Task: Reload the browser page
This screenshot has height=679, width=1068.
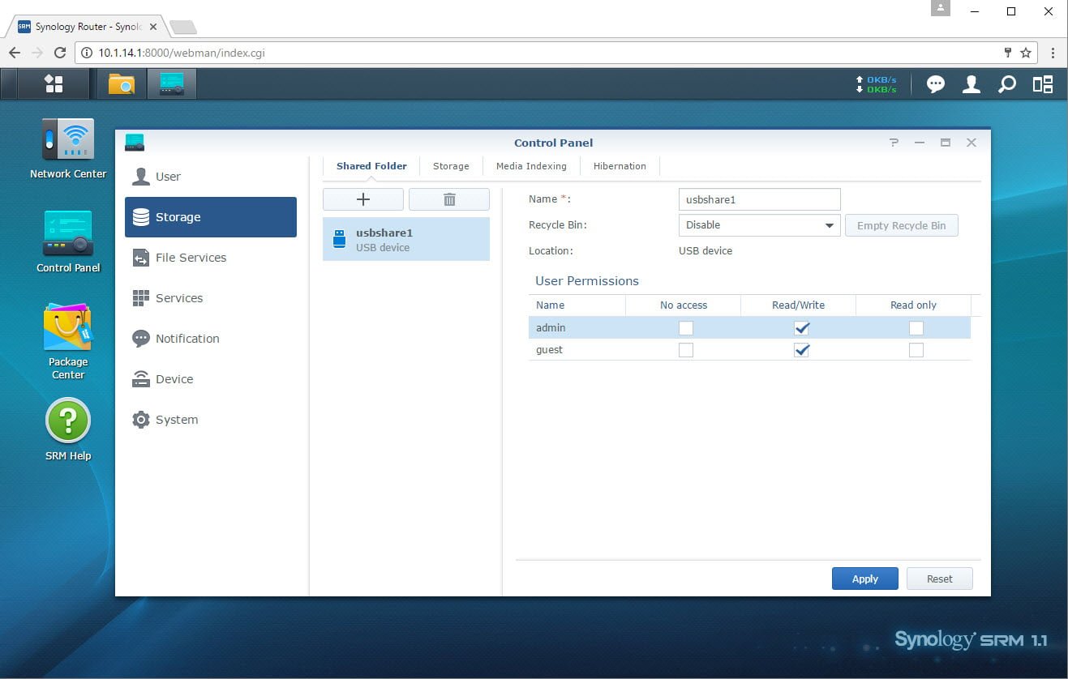Action: 60,53
